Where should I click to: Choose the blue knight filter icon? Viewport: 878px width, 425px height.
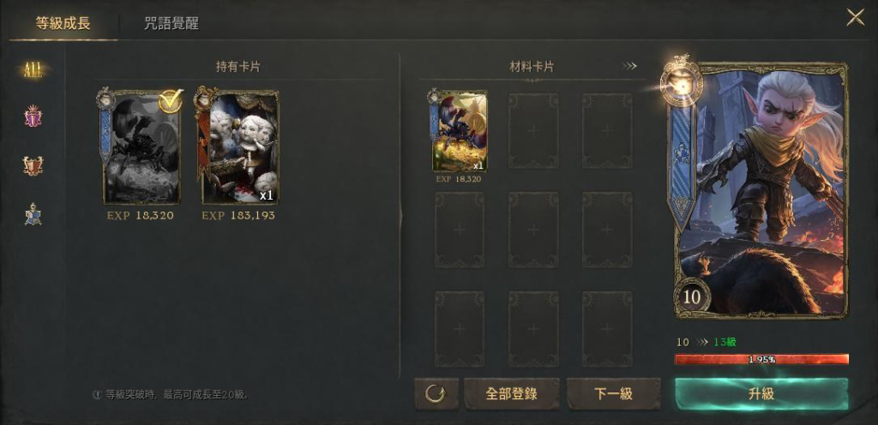pos(33,213)
